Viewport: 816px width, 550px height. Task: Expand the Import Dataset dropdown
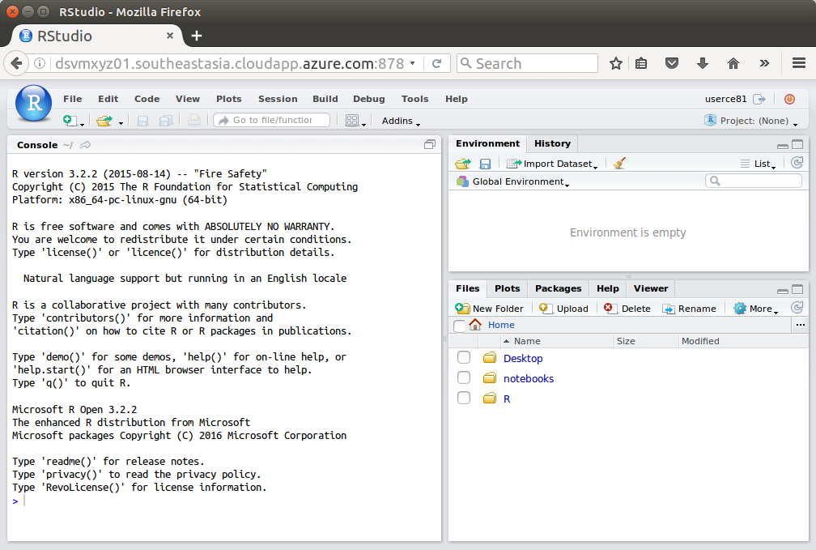point(553,164)
